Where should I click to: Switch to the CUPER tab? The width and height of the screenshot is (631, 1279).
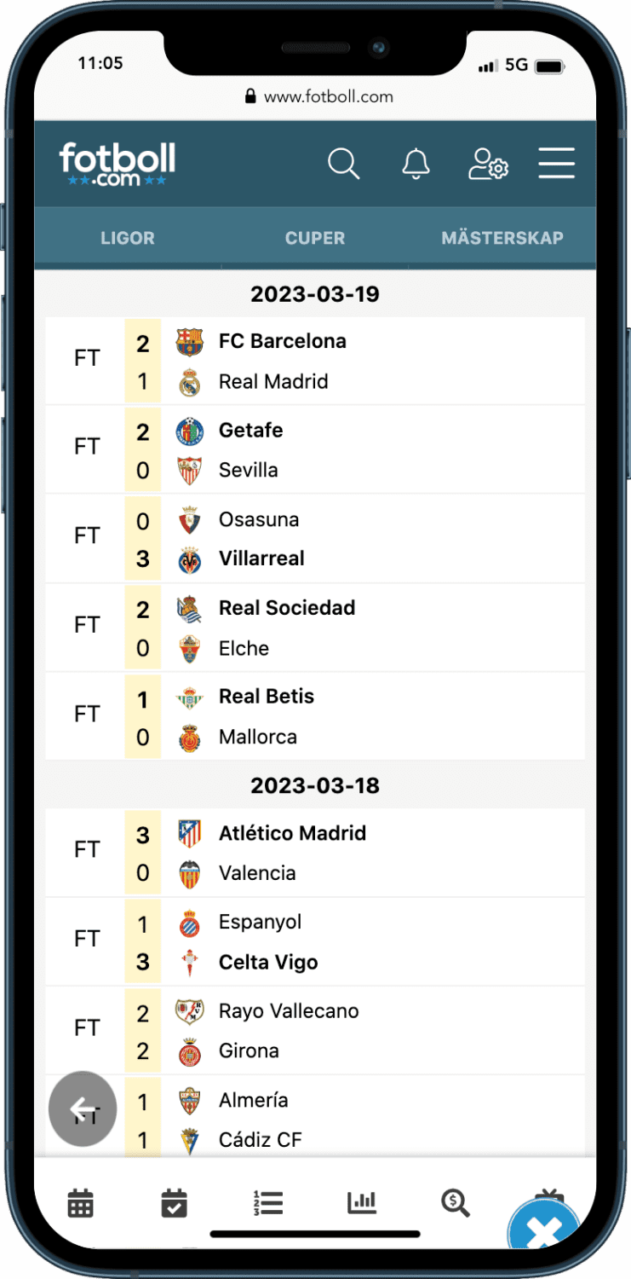click(315, 238)
